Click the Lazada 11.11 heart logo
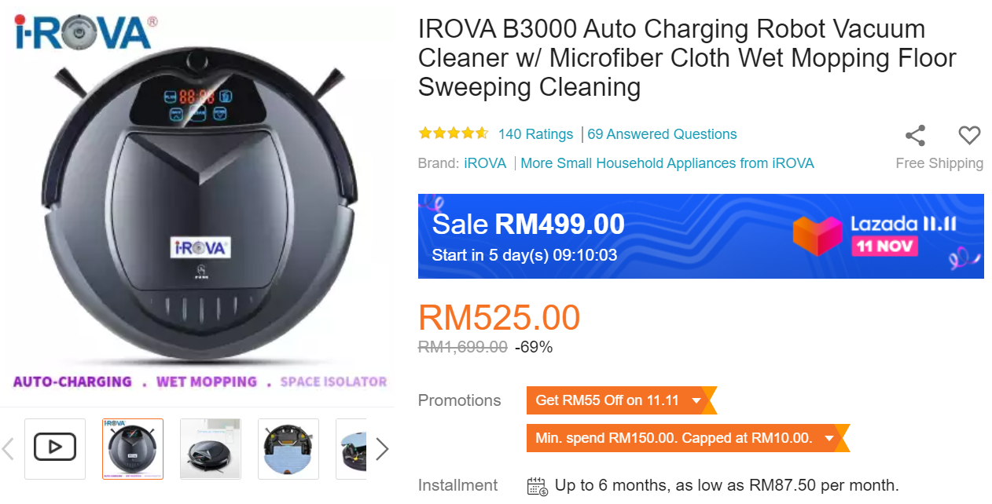 click(x=817, y=236)
